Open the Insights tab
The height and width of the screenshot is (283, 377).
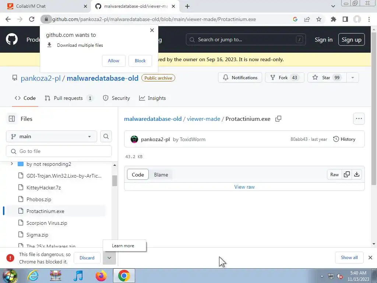[152, 98]
